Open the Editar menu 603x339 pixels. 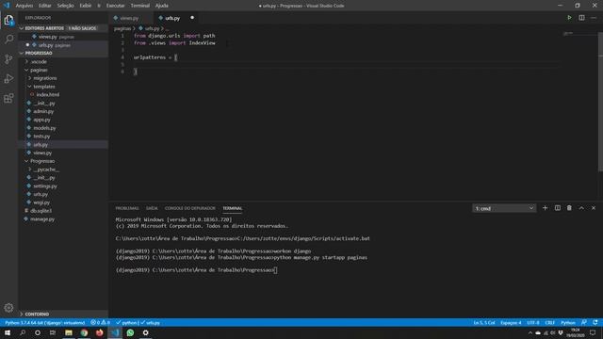[45, 6]
